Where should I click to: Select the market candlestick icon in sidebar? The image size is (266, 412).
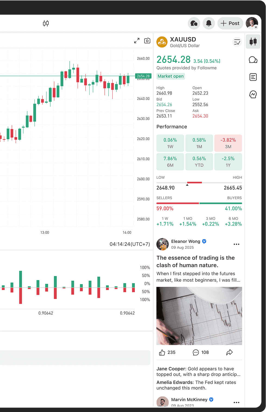point(253,42)
